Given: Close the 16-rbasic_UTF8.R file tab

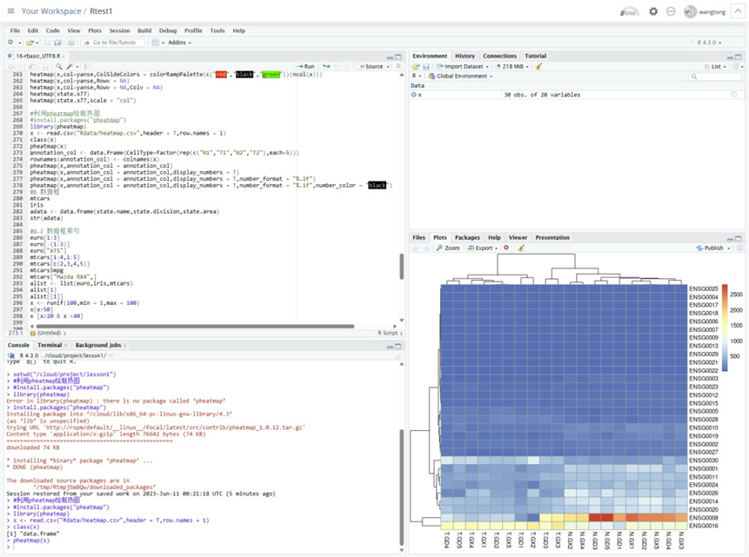Looking at the screenshot, I should (64, 56).
